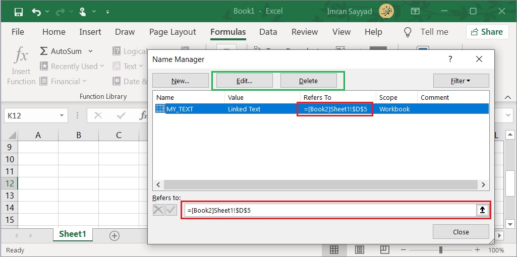Click the cancel X icon beside Refers to
This screenshot has width=517, height=257.
pos(158,210)
